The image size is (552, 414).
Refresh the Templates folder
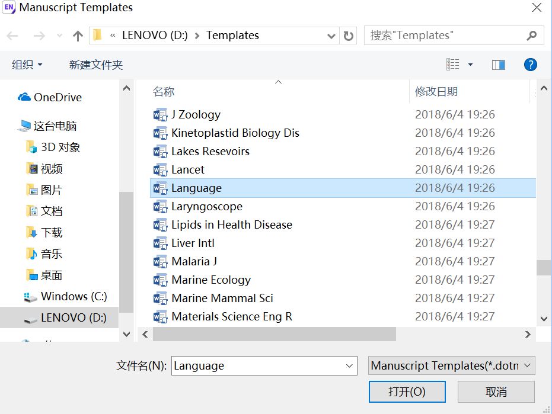348,36
